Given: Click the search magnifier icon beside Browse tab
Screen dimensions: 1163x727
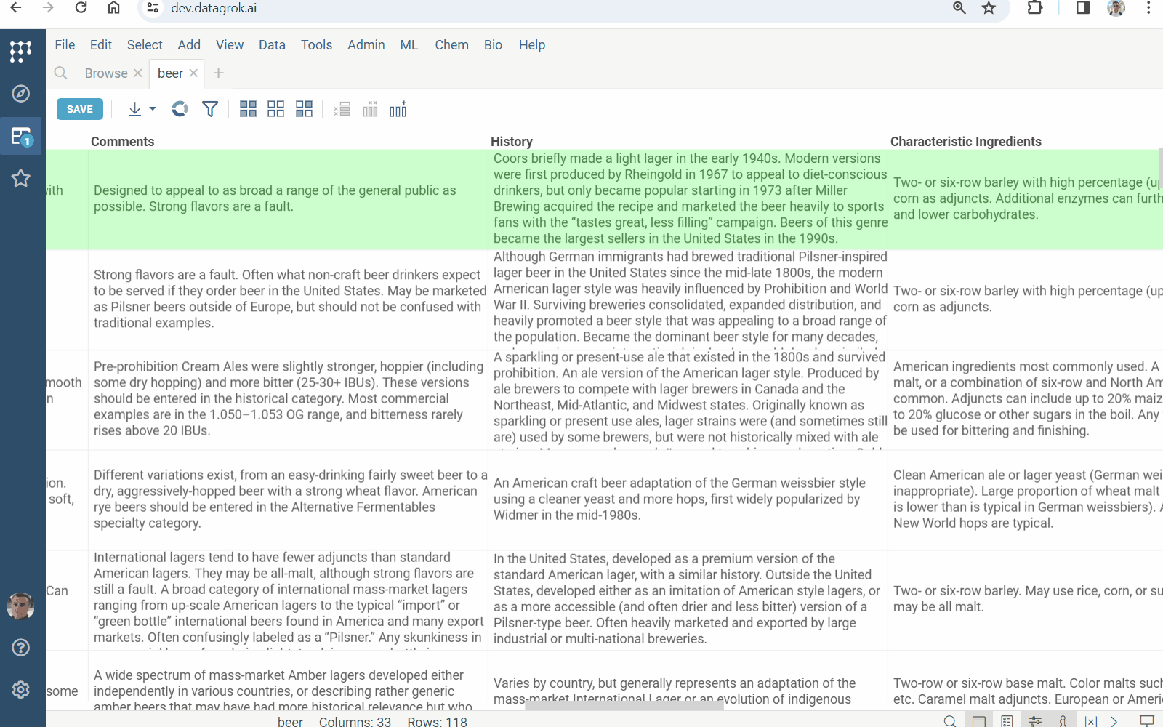Looking at the screenshot, I should click(x=61, y=73).
